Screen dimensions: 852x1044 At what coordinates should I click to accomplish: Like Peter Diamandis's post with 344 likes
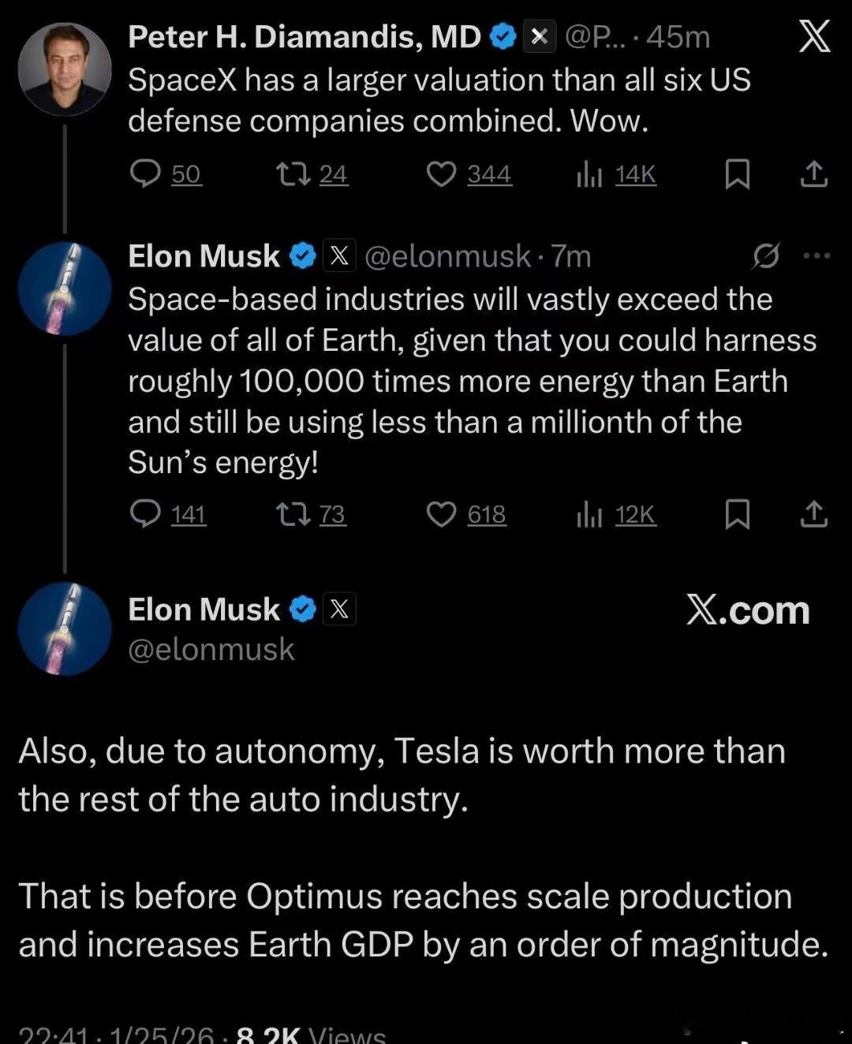[x=441, y=174]
